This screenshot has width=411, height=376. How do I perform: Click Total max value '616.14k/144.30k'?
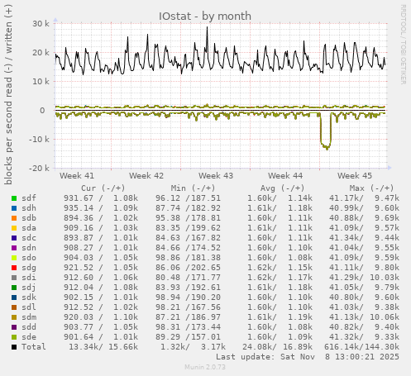pyautogui.click(x=361, y=347)
